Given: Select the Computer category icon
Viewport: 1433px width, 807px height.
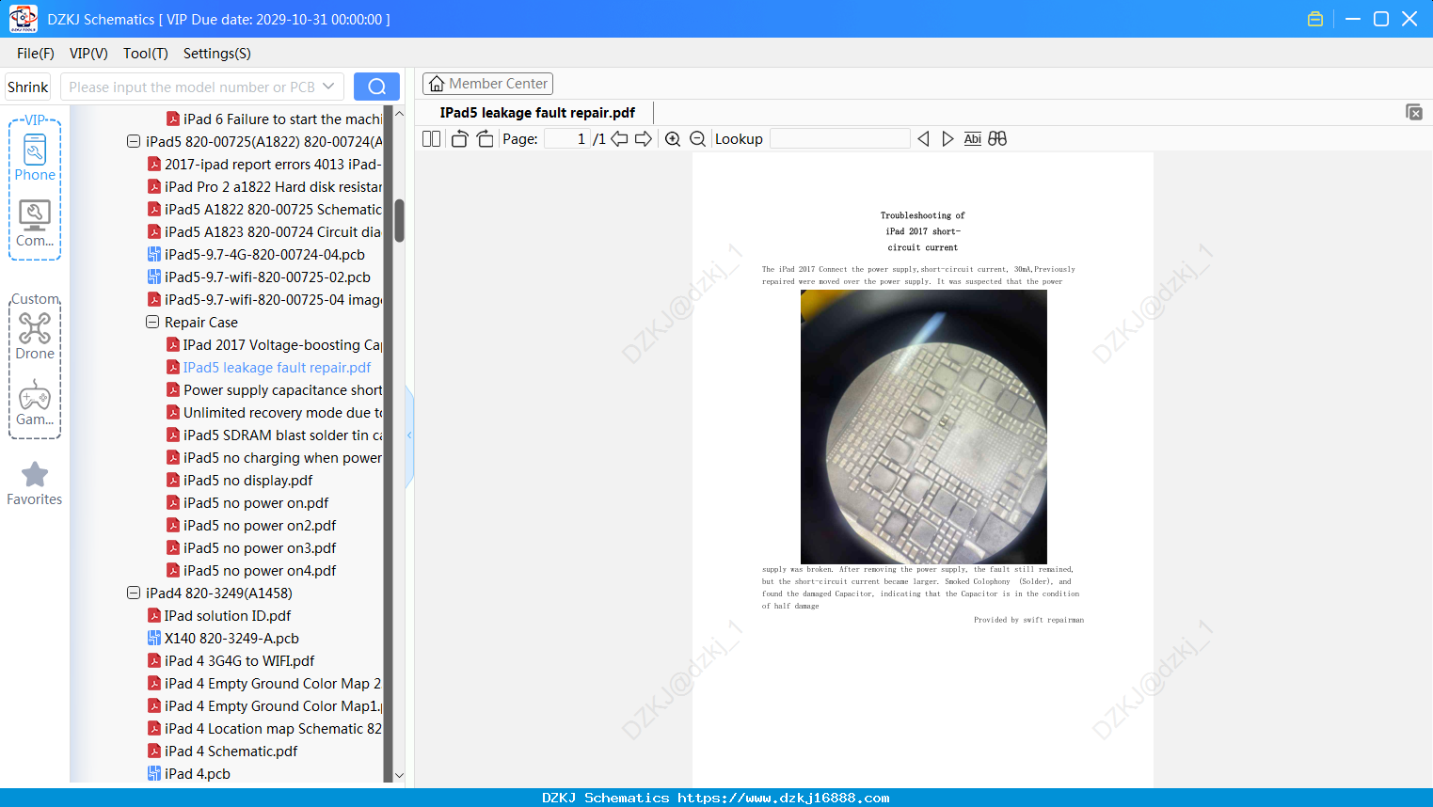Looking at the screenshot, I should 35,224.
